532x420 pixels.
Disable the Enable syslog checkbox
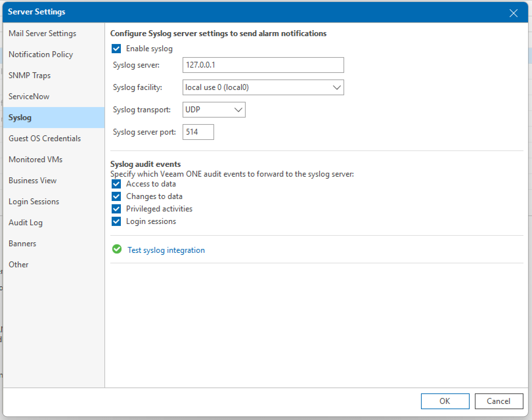[x=116, y=49]
